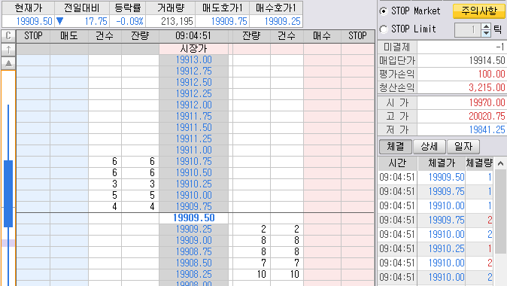The height and width of the screenshot is (286, 507).
Task: Click the 미결제 value -1
Action: click(x=499, y=47)
